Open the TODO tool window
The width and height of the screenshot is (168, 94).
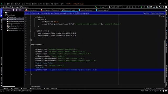(6, 89)
